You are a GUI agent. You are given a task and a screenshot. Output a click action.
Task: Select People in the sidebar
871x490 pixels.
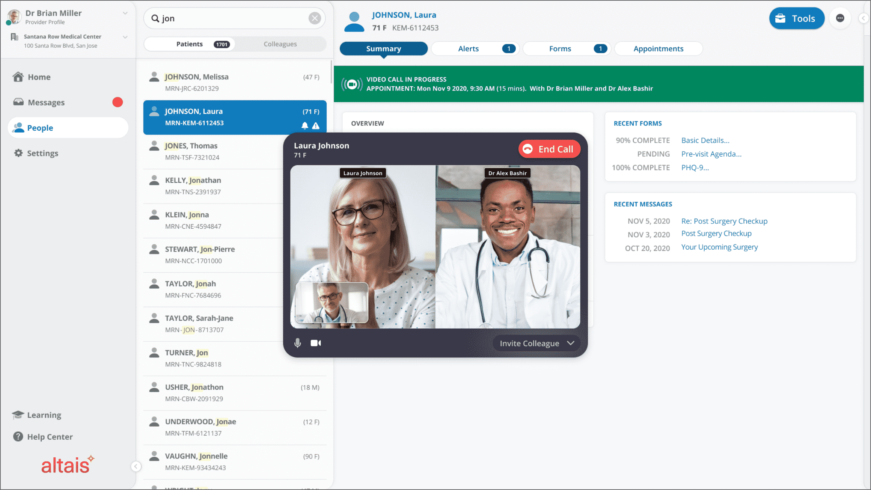[68, 128]
